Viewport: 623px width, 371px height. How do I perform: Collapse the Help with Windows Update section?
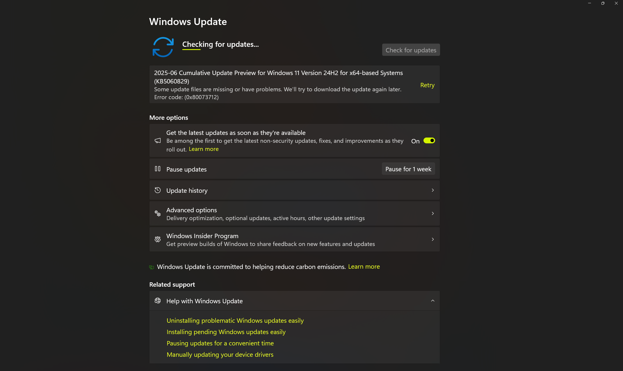tap(432, 301)
